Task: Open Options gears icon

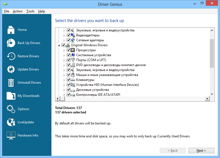Action: pos(11,109)
